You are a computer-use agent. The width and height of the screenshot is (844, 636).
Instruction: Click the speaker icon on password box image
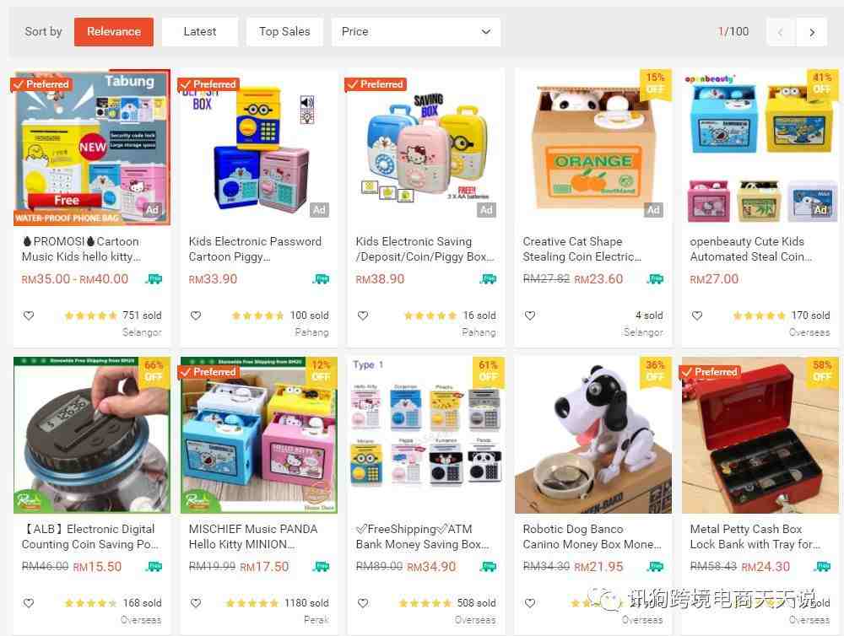point(307,102)
